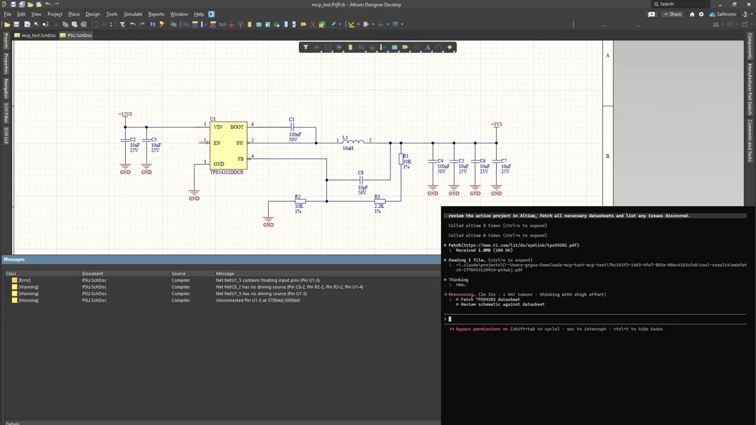Open the Design menu

coord(93,14)
